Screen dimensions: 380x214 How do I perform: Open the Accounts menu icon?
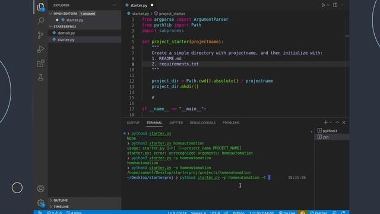tap(41, 188)
